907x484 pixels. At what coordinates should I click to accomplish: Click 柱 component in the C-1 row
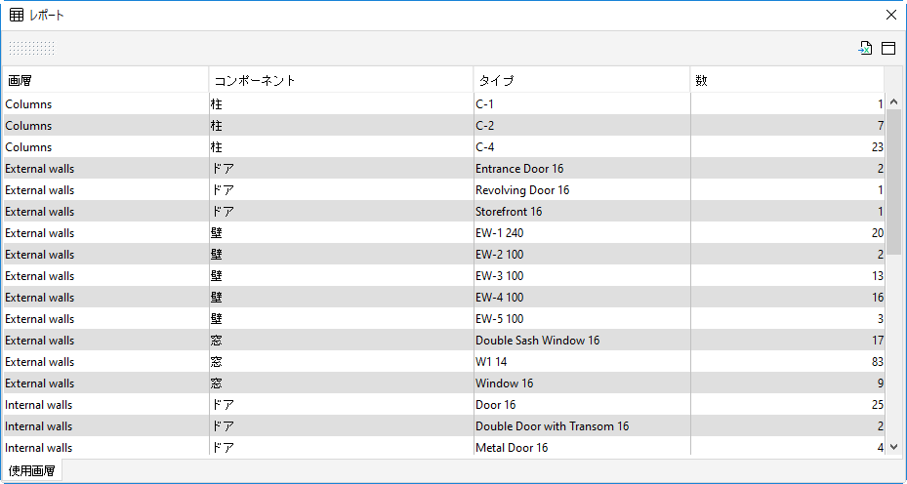(x=342, y=104)
